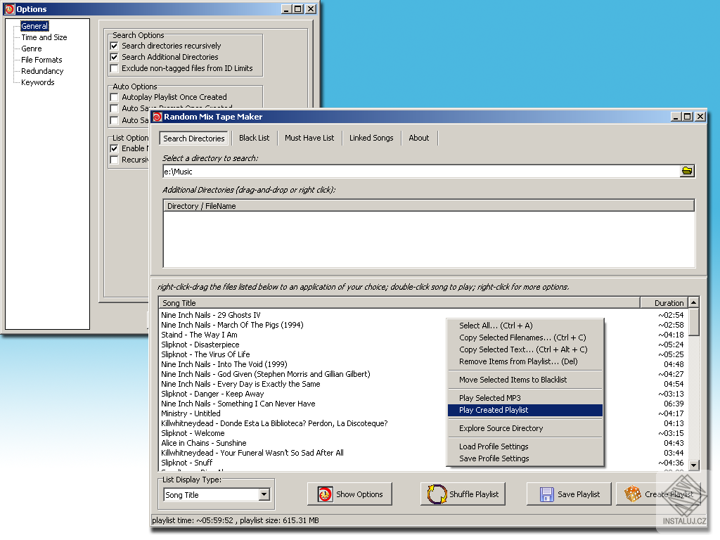Select song Slipknot - The Virus Of Life
This screenshot has height=540, width=720.
[x=205, y=354]
